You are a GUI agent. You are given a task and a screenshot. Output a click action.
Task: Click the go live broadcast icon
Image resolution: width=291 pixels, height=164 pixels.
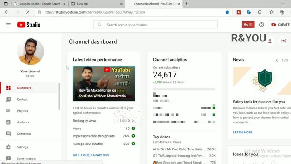click(x=283, y=41)
